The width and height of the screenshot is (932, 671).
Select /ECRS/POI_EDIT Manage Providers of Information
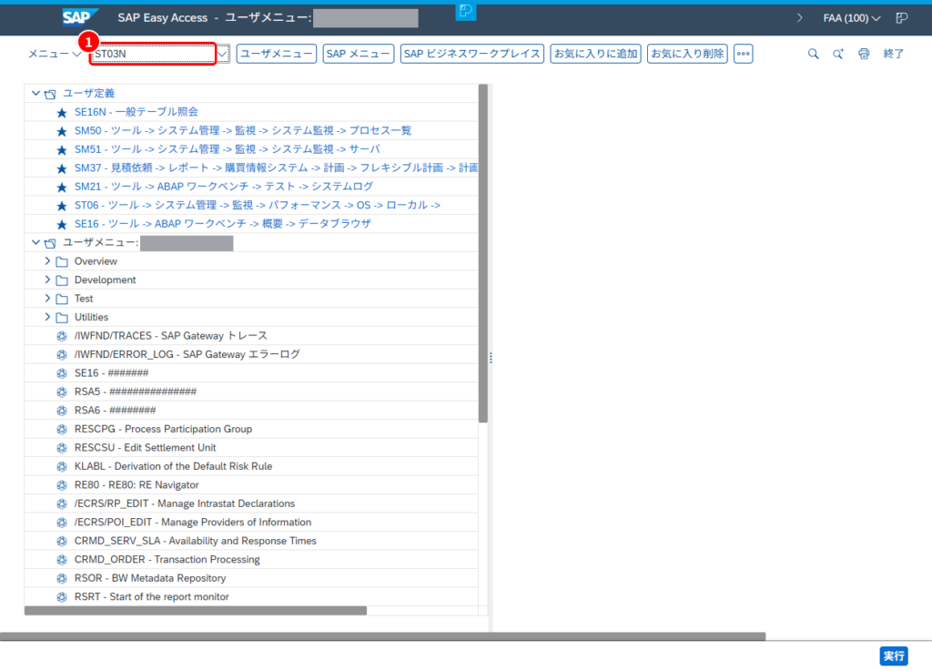pyautogui.click(x=193, y=522)
